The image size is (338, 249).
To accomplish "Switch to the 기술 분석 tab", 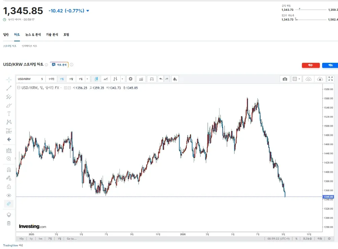I will point(52,35).
